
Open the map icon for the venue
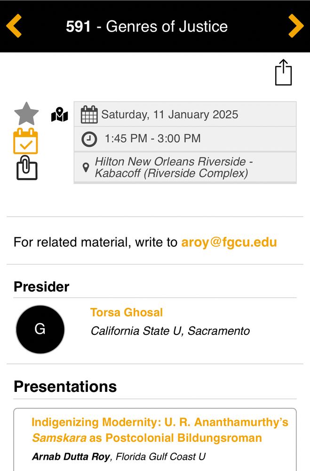60,114
